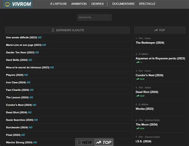Click the NEW trend icon under Condor's Nest
The height and width of the screenshot is (146, 189).
pos(138,79)
